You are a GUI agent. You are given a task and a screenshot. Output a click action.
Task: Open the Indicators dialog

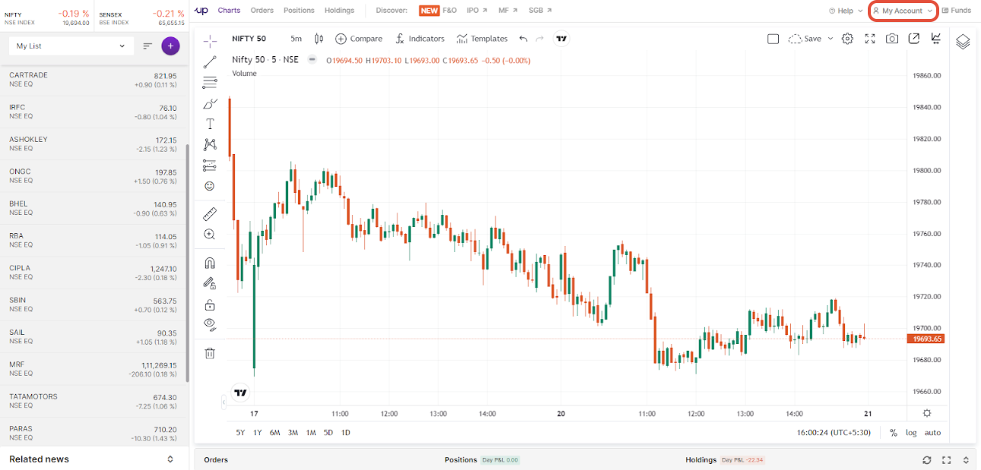(x=420, y=39)
